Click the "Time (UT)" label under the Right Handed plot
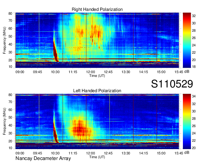The width and height of the screenshot is (199, 162). coord(97,76)
